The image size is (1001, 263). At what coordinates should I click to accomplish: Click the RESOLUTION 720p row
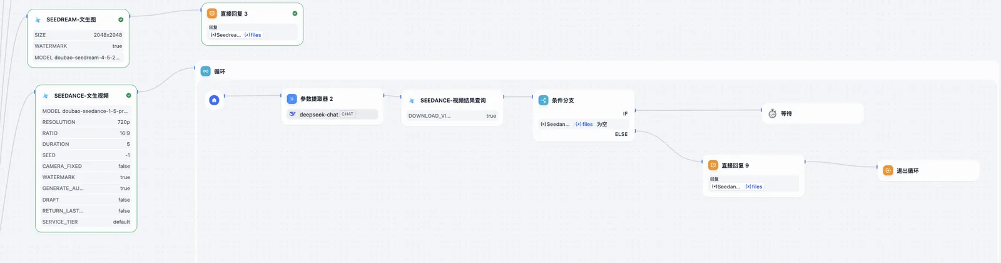[x=86, y=122]
